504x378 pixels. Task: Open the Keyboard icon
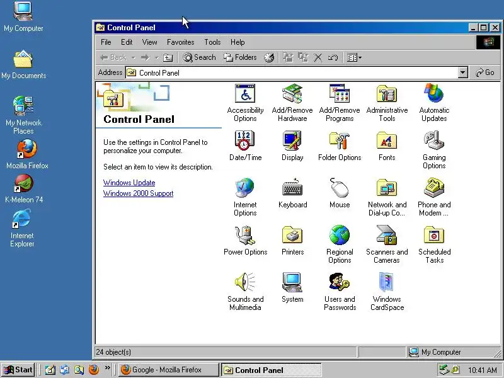(x=292, y=193)
